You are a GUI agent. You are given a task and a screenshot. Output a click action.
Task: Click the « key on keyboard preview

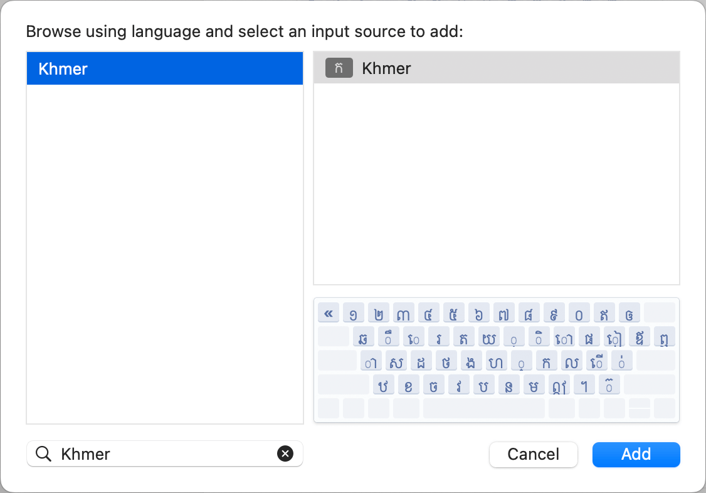[329, 312]
